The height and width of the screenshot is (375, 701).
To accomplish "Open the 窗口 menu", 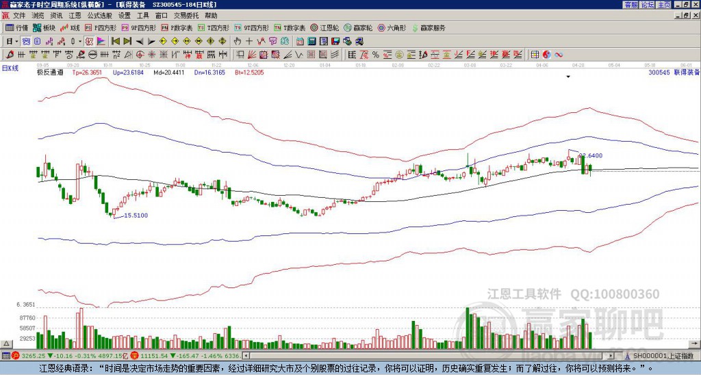I will tap(162, 16).
